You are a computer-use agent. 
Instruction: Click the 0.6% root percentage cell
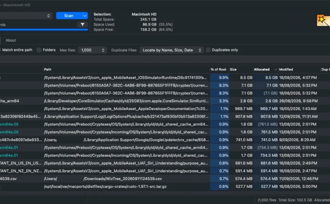click(x=219, y=186)
